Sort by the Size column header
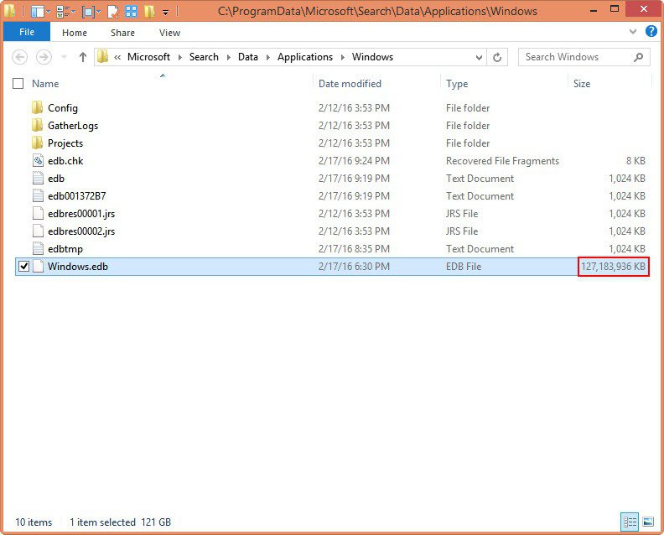664x535 pixels. pyautogui.click(x=582, y=84)
